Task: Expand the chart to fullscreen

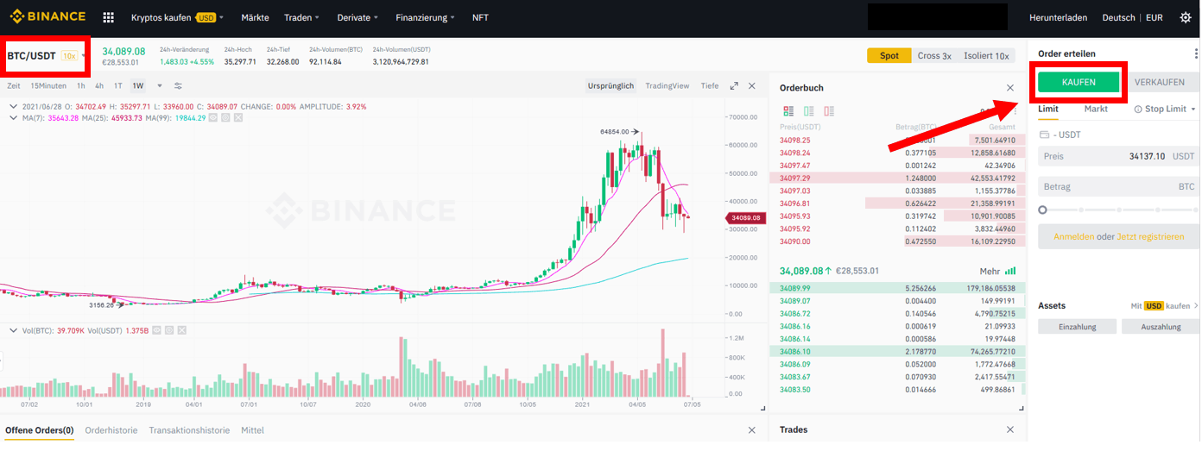Action: [734, 85]
